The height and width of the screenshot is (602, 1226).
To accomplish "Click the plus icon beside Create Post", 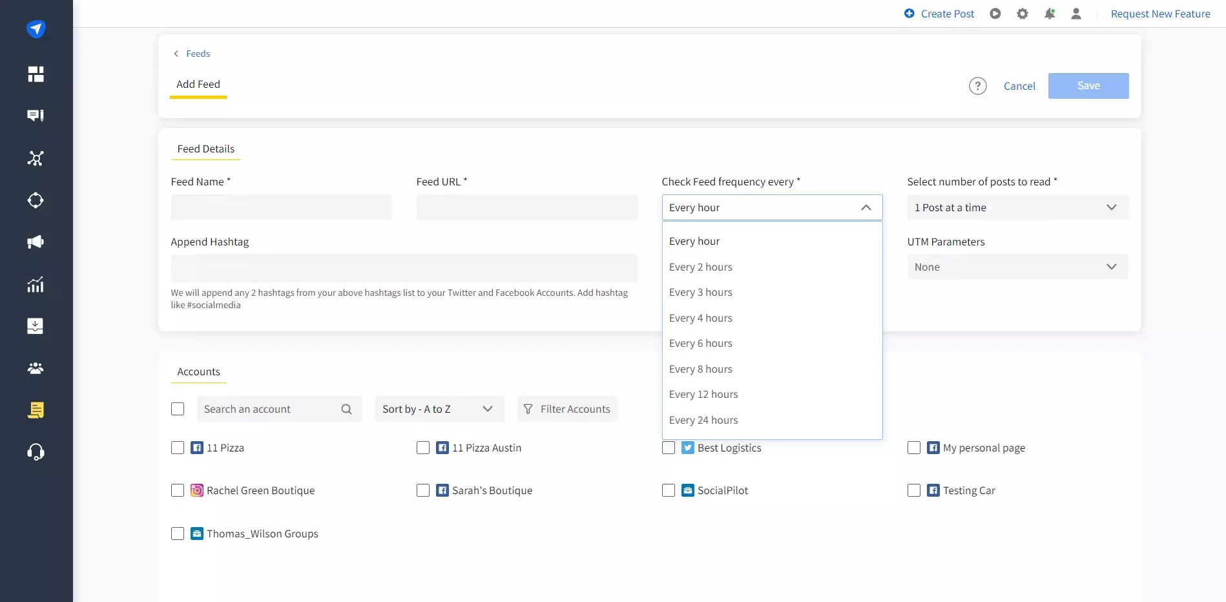I will pyautogui.click(x=909, y=14).
